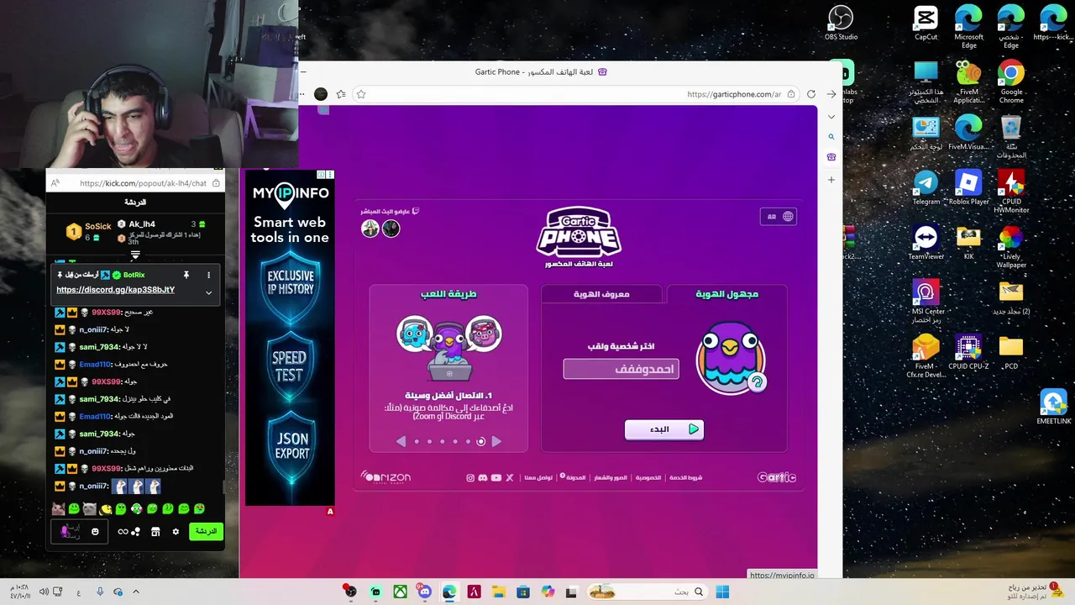Viewport: 1075px width, 605px height.
Task: Click the green play-arrow start button البدء
Action: point(664,429)
